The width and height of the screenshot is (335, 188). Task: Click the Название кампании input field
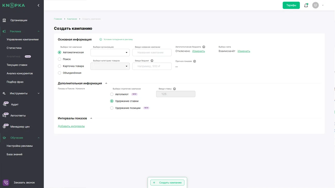point(152,52)
